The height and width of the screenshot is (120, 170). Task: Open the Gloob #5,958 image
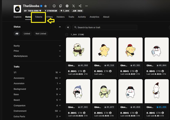(x=78, y=49)
